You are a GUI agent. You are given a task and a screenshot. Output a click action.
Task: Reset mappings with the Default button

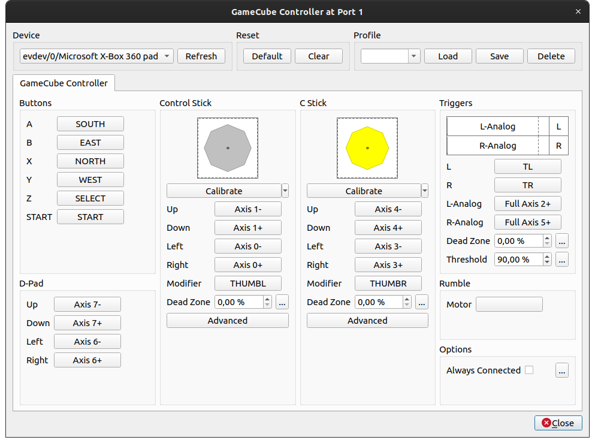tap(267, 56)
